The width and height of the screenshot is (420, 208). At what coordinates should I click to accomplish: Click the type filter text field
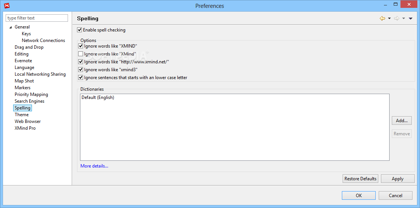point(37,18)
